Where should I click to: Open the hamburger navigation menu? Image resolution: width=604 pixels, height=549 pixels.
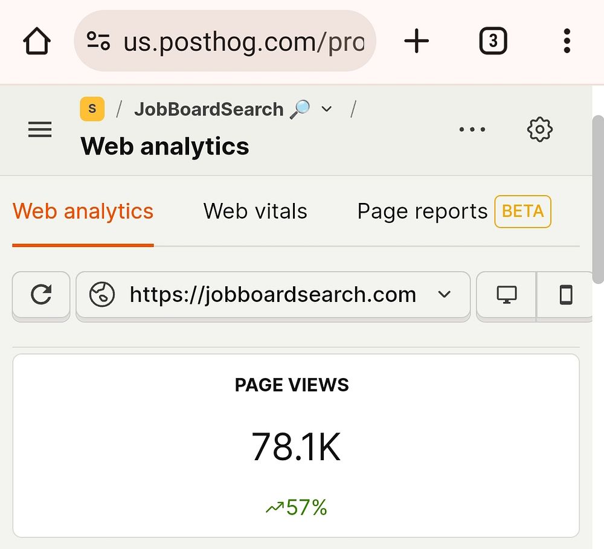click(x=40, y=129)
